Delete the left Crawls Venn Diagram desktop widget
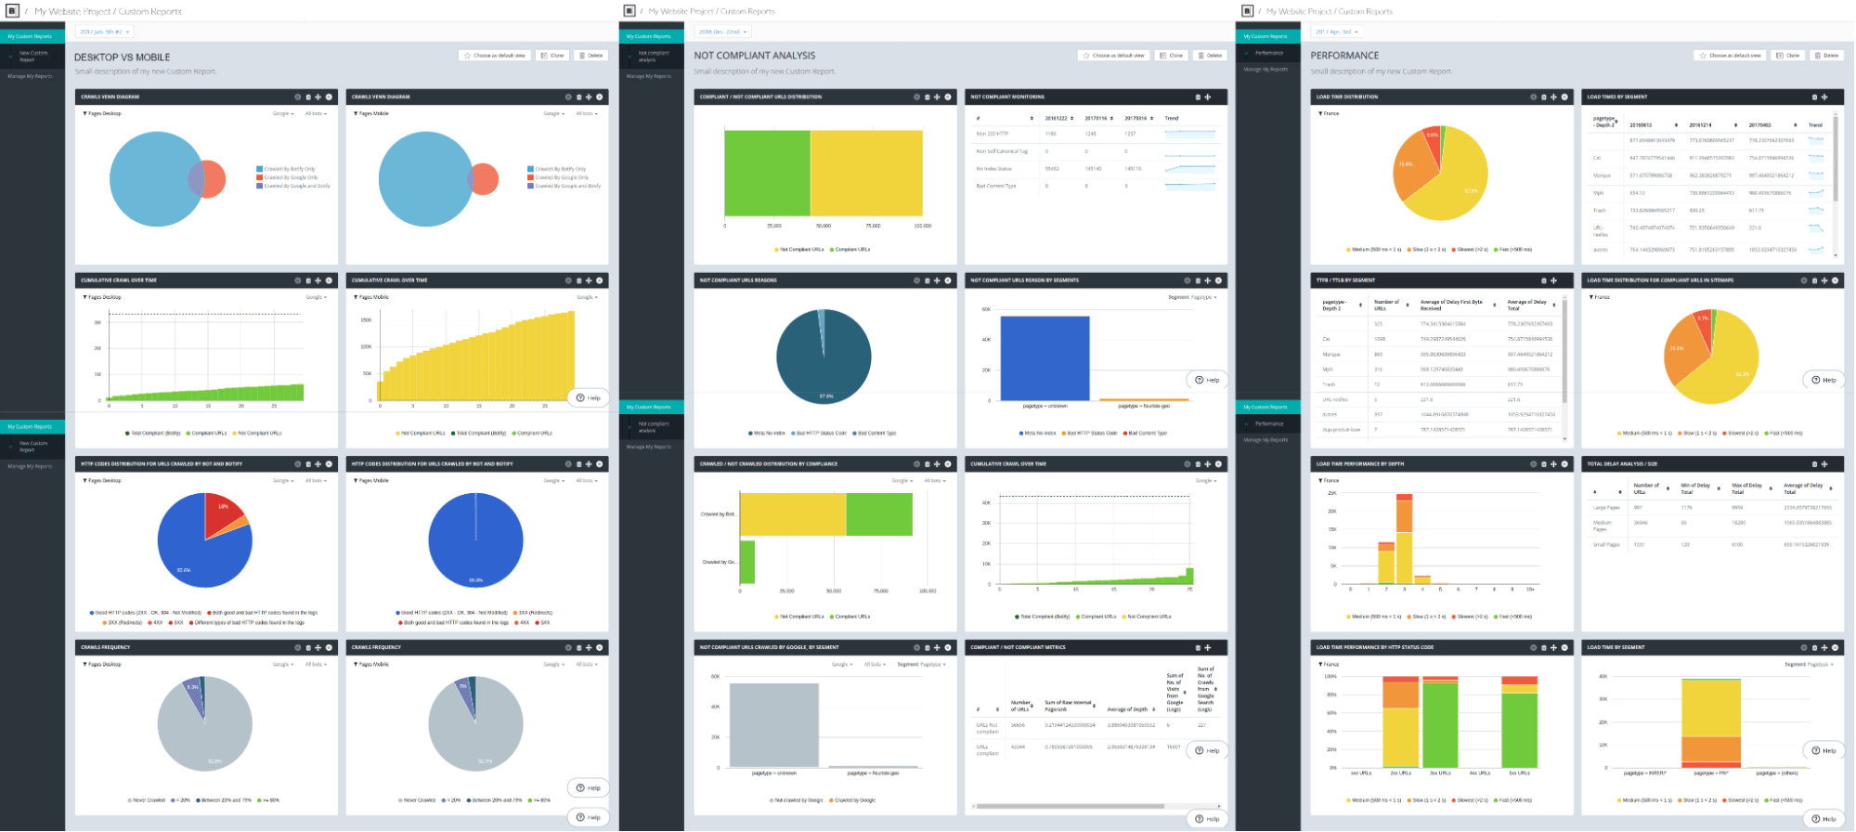The image size is (1856, 832). tap(307, 97)
